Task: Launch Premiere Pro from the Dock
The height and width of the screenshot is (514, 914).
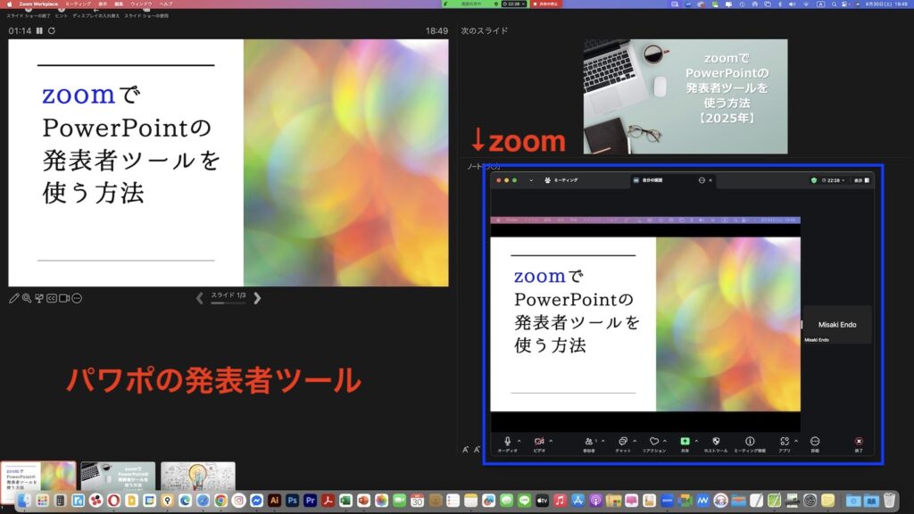Action: [x=310, y=501]
